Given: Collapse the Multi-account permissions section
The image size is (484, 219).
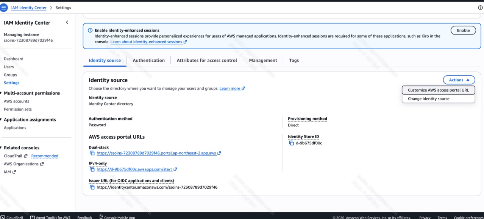Looking at the screenshot, I should pyautogui.click(x=2, y=93).
